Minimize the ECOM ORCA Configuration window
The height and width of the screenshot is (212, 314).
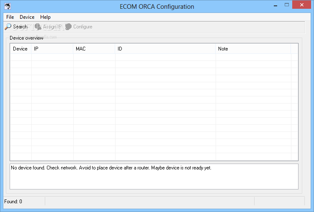point(275,5)
